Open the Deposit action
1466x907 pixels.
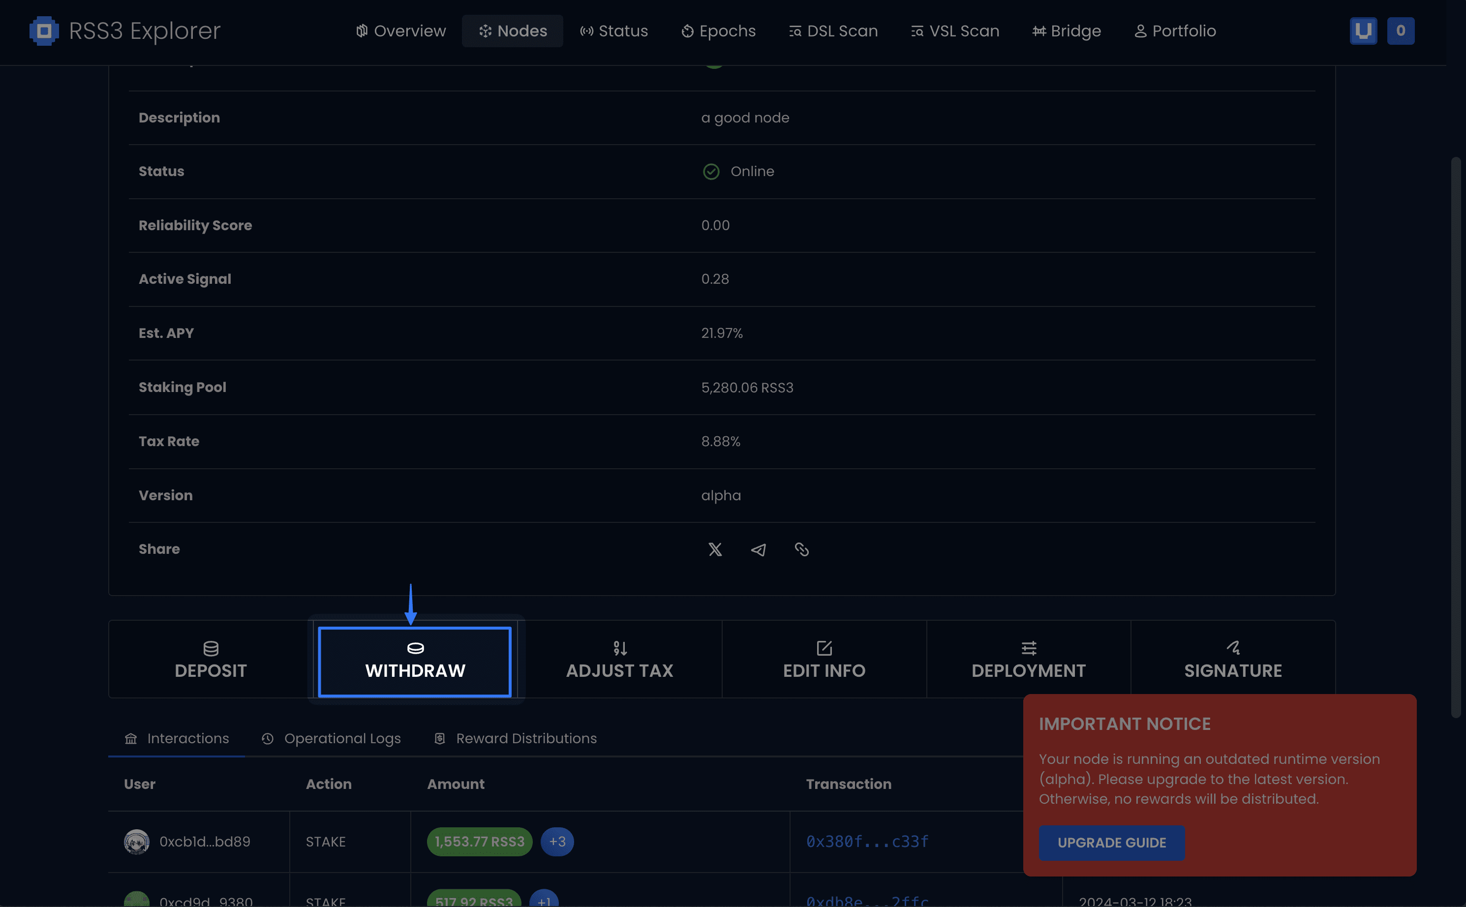(x=211, y=659)
